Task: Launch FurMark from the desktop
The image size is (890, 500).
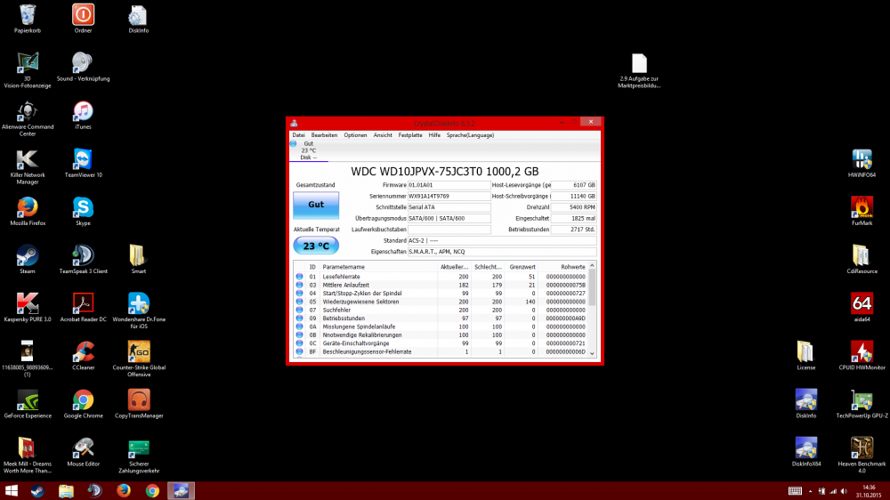Action: (861, 208)
